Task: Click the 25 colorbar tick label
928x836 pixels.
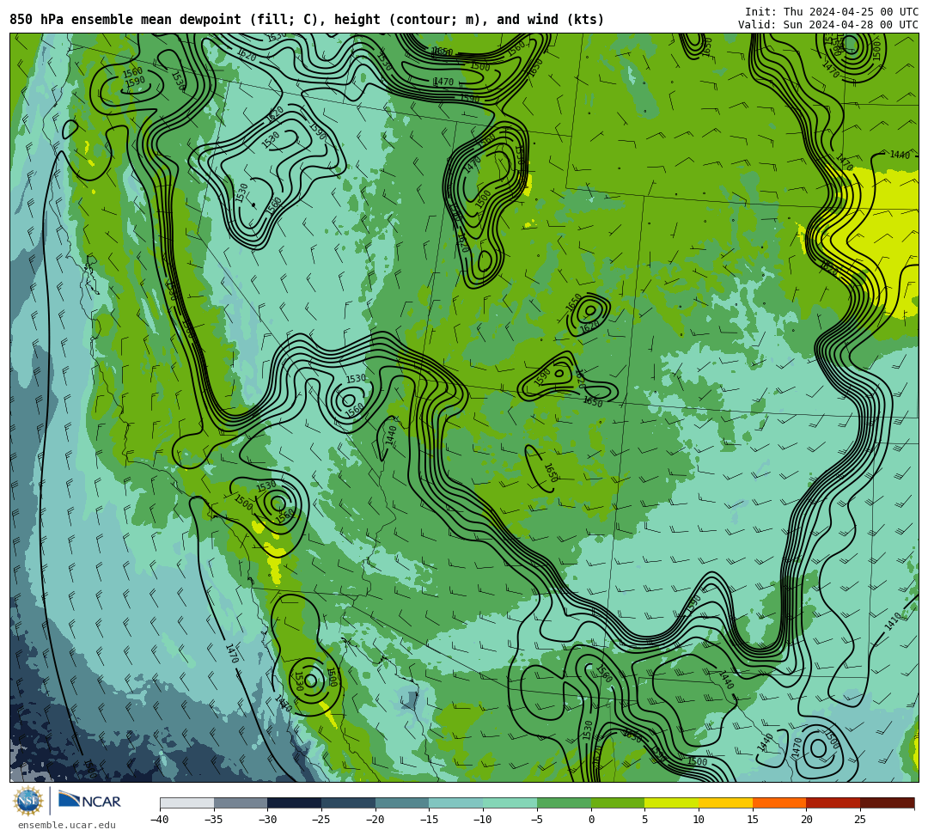Action: coord(860,820)
